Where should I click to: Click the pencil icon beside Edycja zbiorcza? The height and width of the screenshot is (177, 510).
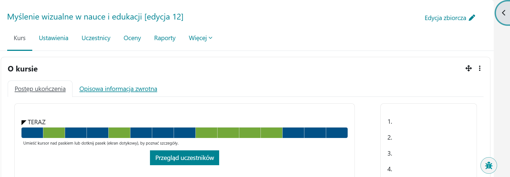(472, 18)
